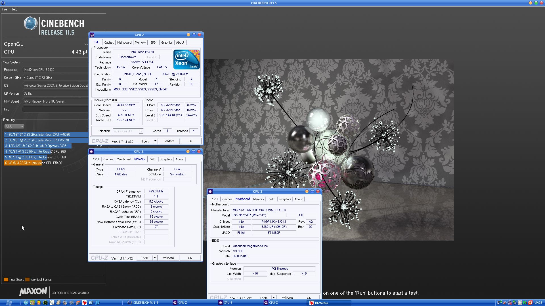Switch to IrfanView taskbar button
Viewport: 545px width, 306px height.
click(x=329, y=303)
